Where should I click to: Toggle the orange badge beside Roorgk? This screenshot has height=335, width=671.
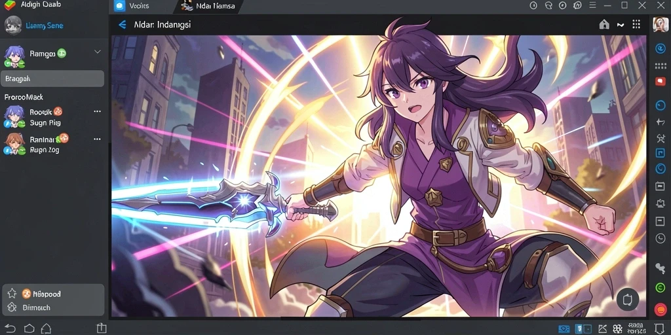(58, 112)
